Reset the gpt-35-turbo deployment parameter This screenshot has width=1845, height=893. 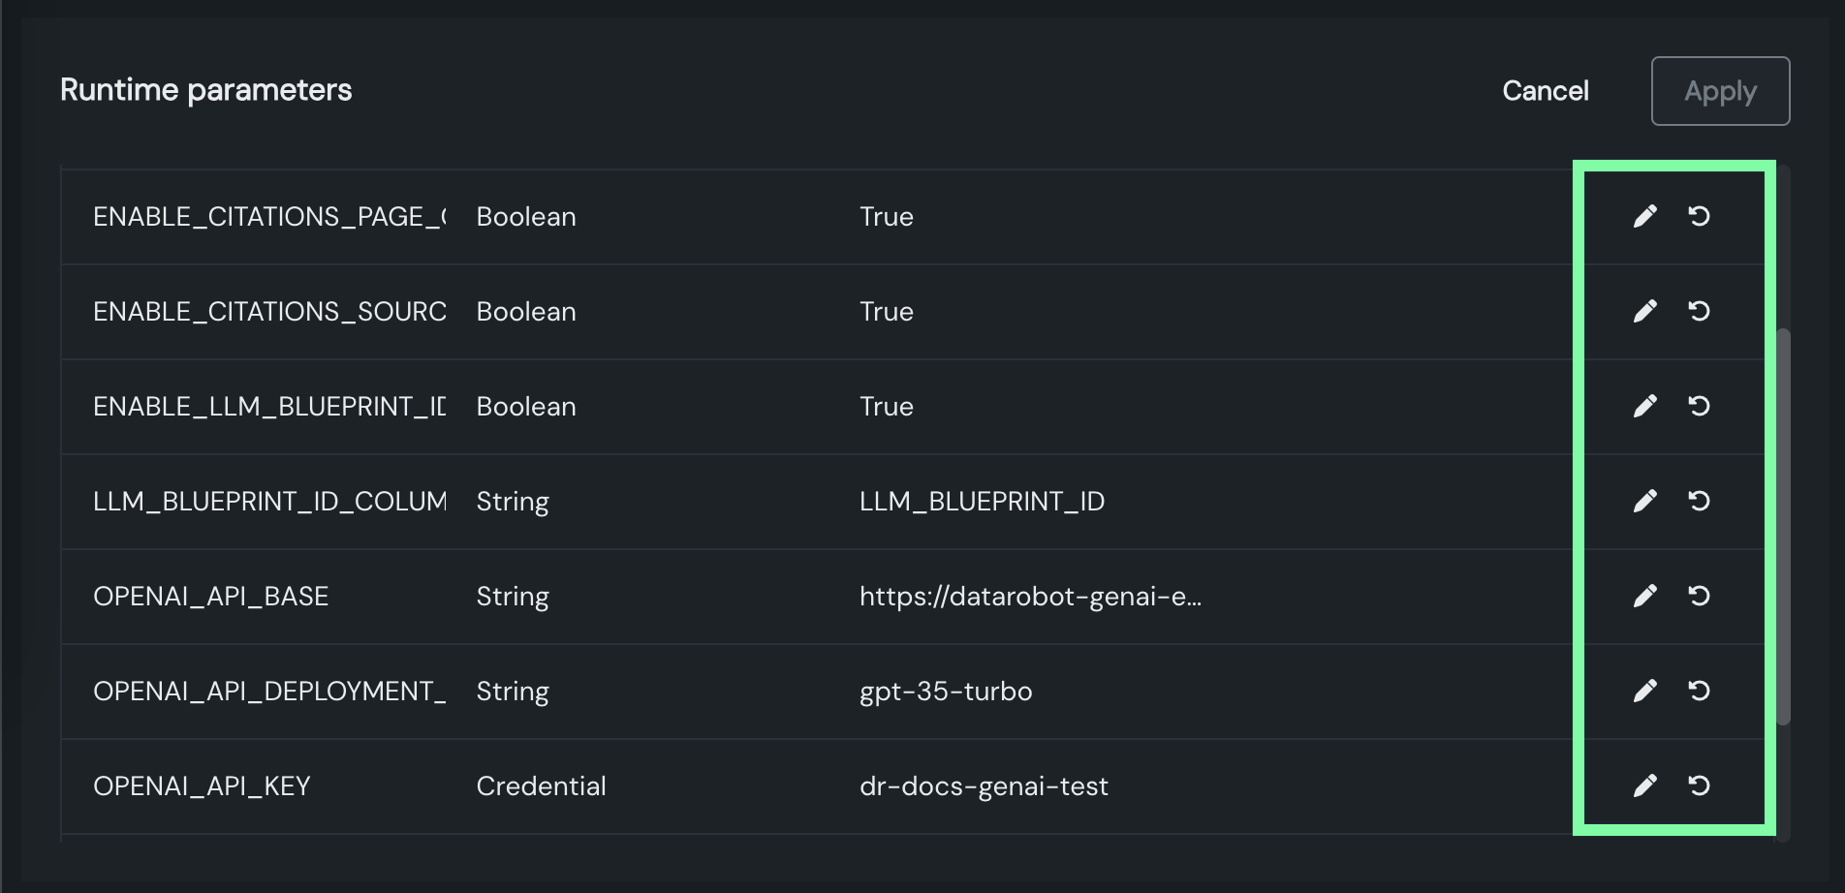pos(1699,691)
